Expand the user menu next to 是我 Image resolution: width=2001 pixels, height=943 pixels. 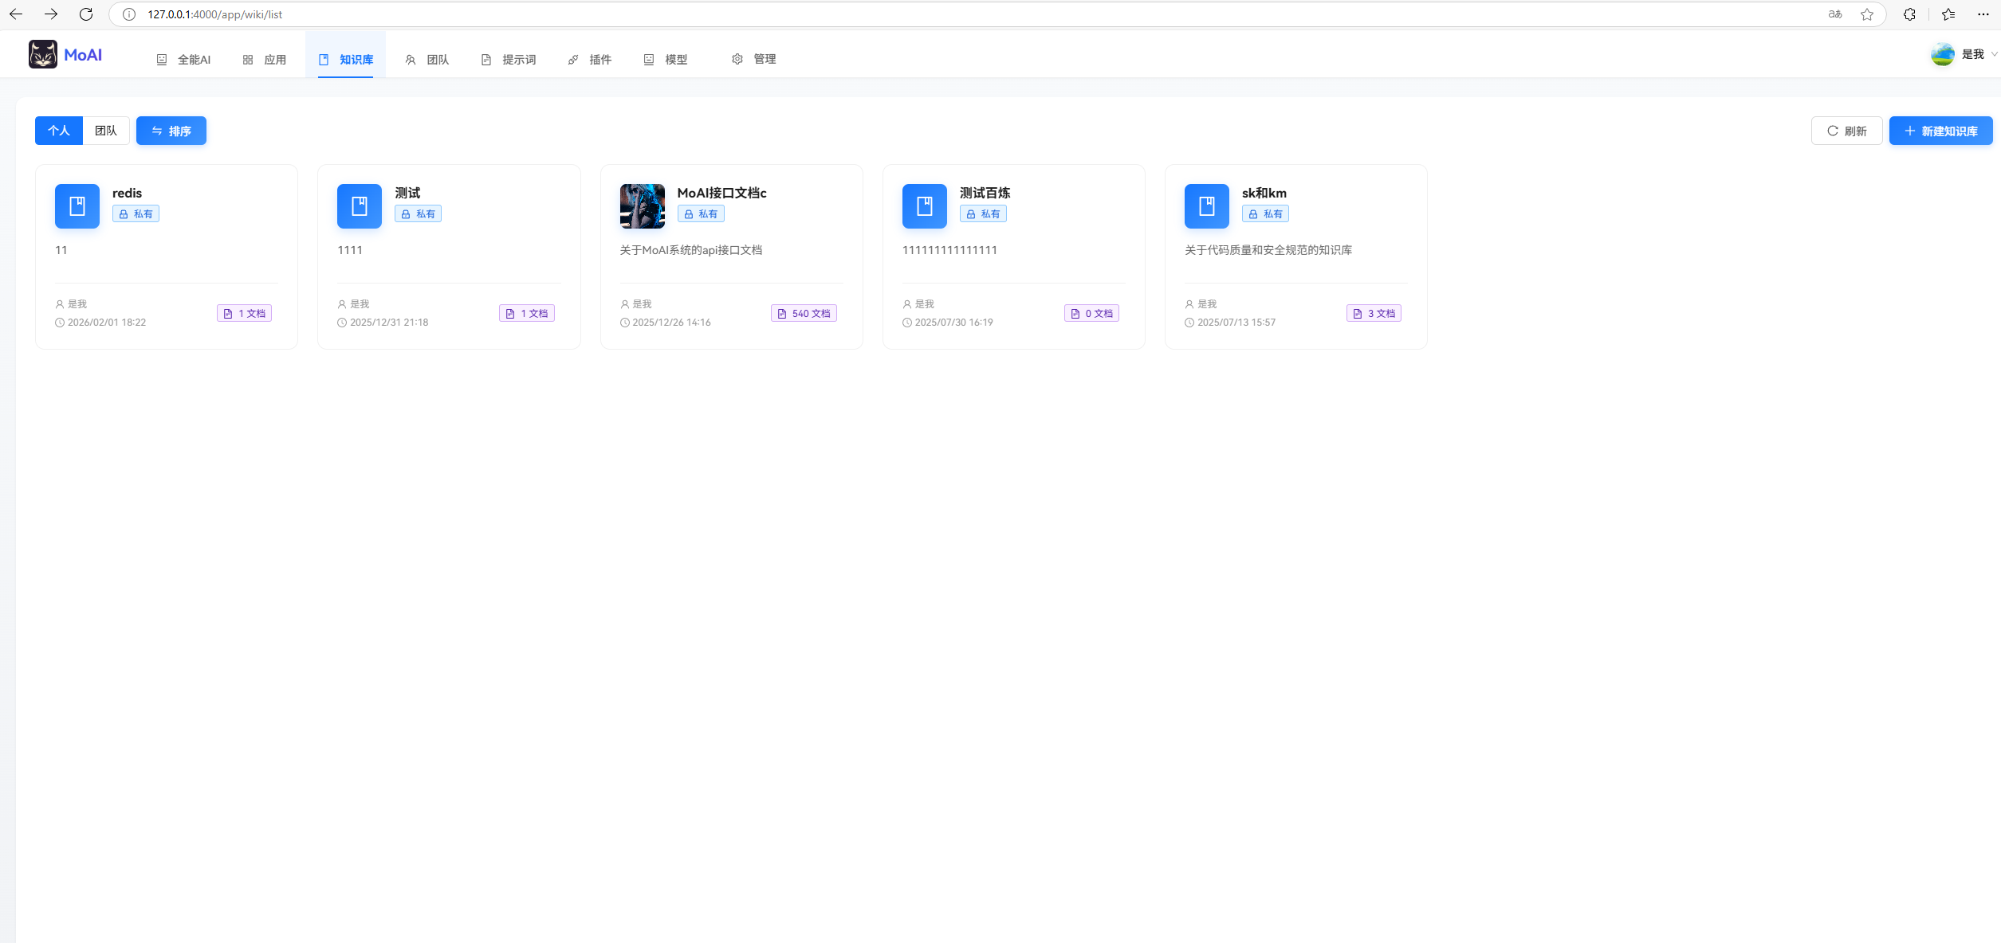tap(1994, 54)
